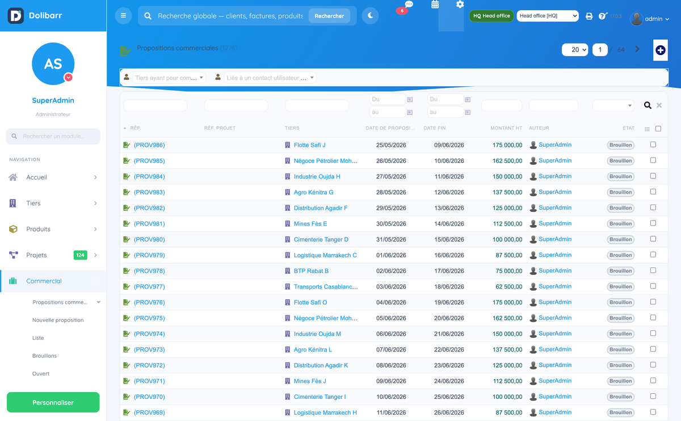Open the help question mark icon

click(x=603, y=16)
